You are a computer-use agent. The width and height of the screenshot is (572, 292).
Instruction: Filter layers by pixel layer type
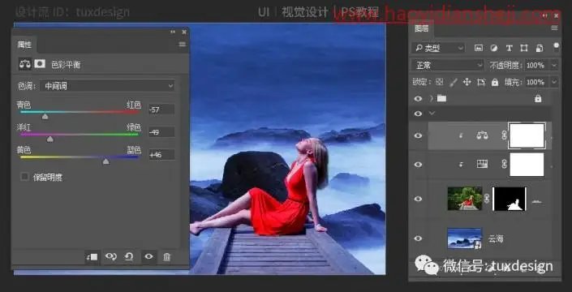point(479,48)
